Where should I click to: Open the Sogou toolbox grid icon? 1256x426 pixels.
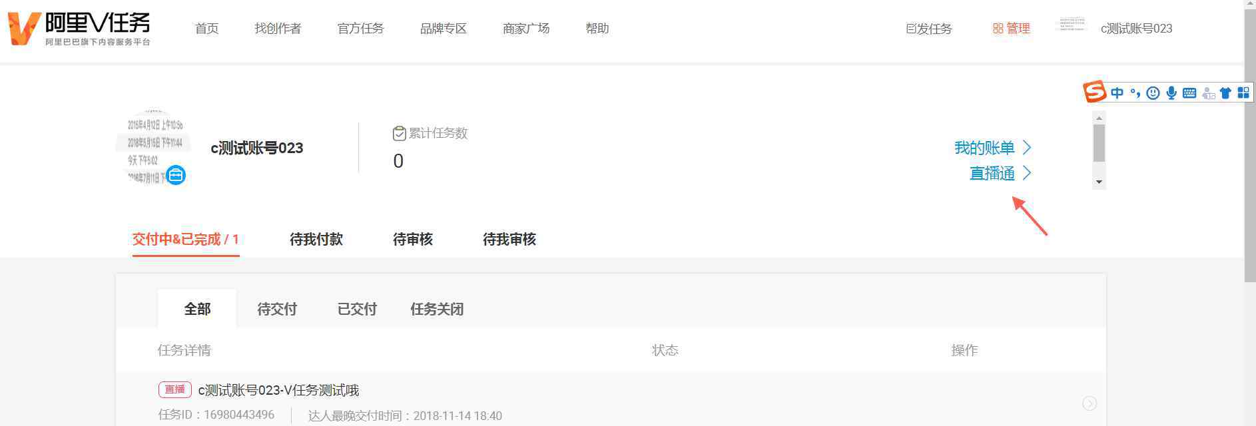tap(1243, 93)
